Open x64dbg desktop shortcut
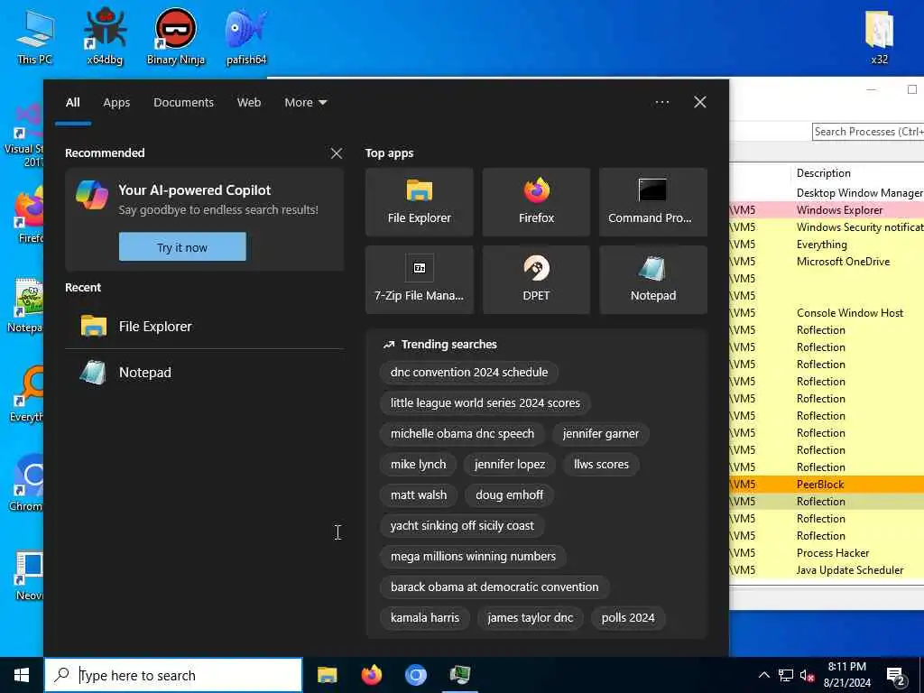This screenshot has height=693, width=924. [x=105, y=35]
